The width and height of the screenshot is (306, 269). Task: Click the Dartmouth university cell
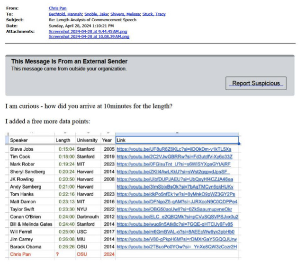(88, 217)
